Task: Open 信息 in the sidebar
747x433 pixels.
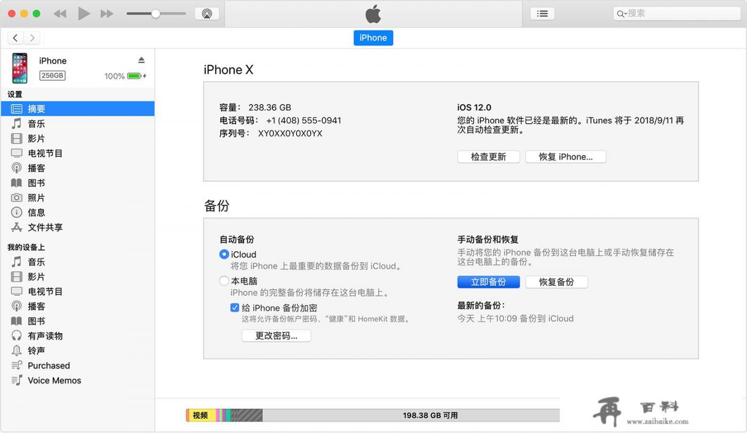Action: (78, 213)
